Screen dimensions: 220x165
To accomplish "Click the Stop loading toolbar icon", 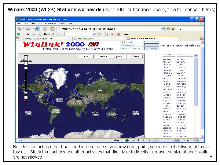I will point(45,29).
